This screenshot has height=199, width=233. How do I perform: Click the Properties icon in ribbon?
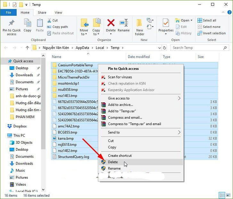click(166, 24)
